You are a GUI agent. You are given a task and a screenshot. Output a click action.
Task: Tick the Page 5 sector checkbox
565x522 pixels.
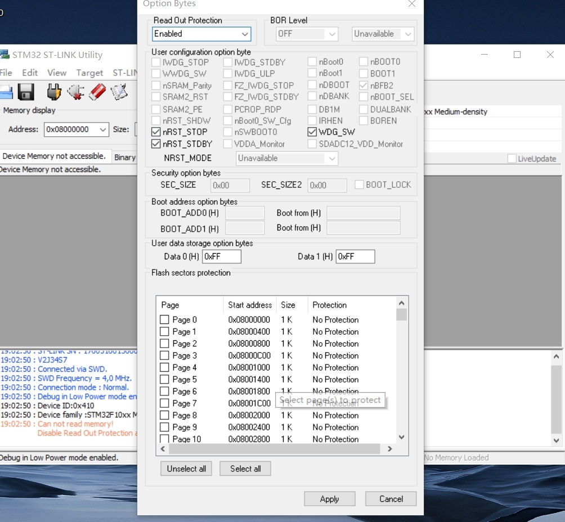(164, 380)
